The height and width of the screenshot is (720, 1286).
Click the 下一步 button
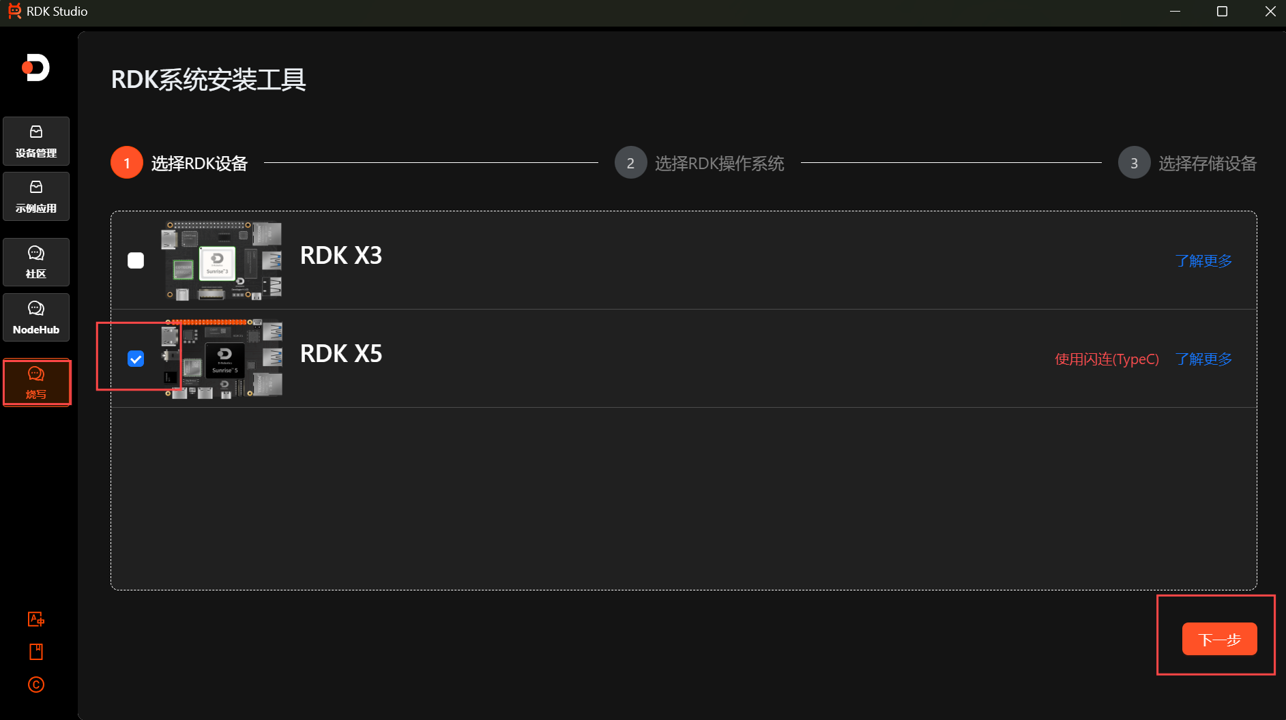1219,639
